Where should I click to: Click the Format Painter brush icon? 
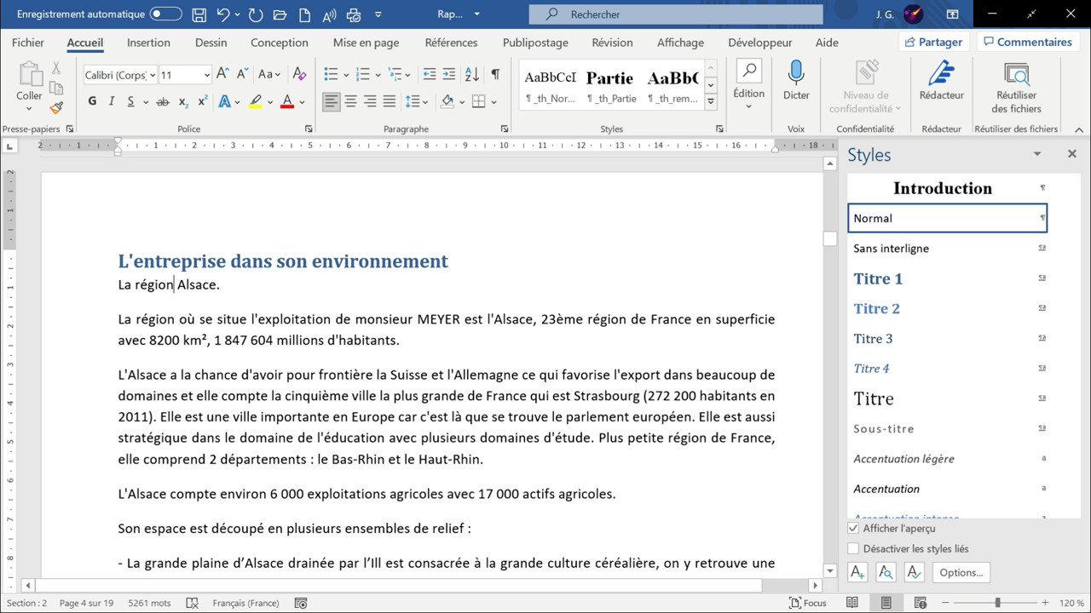tap(56, 108)
